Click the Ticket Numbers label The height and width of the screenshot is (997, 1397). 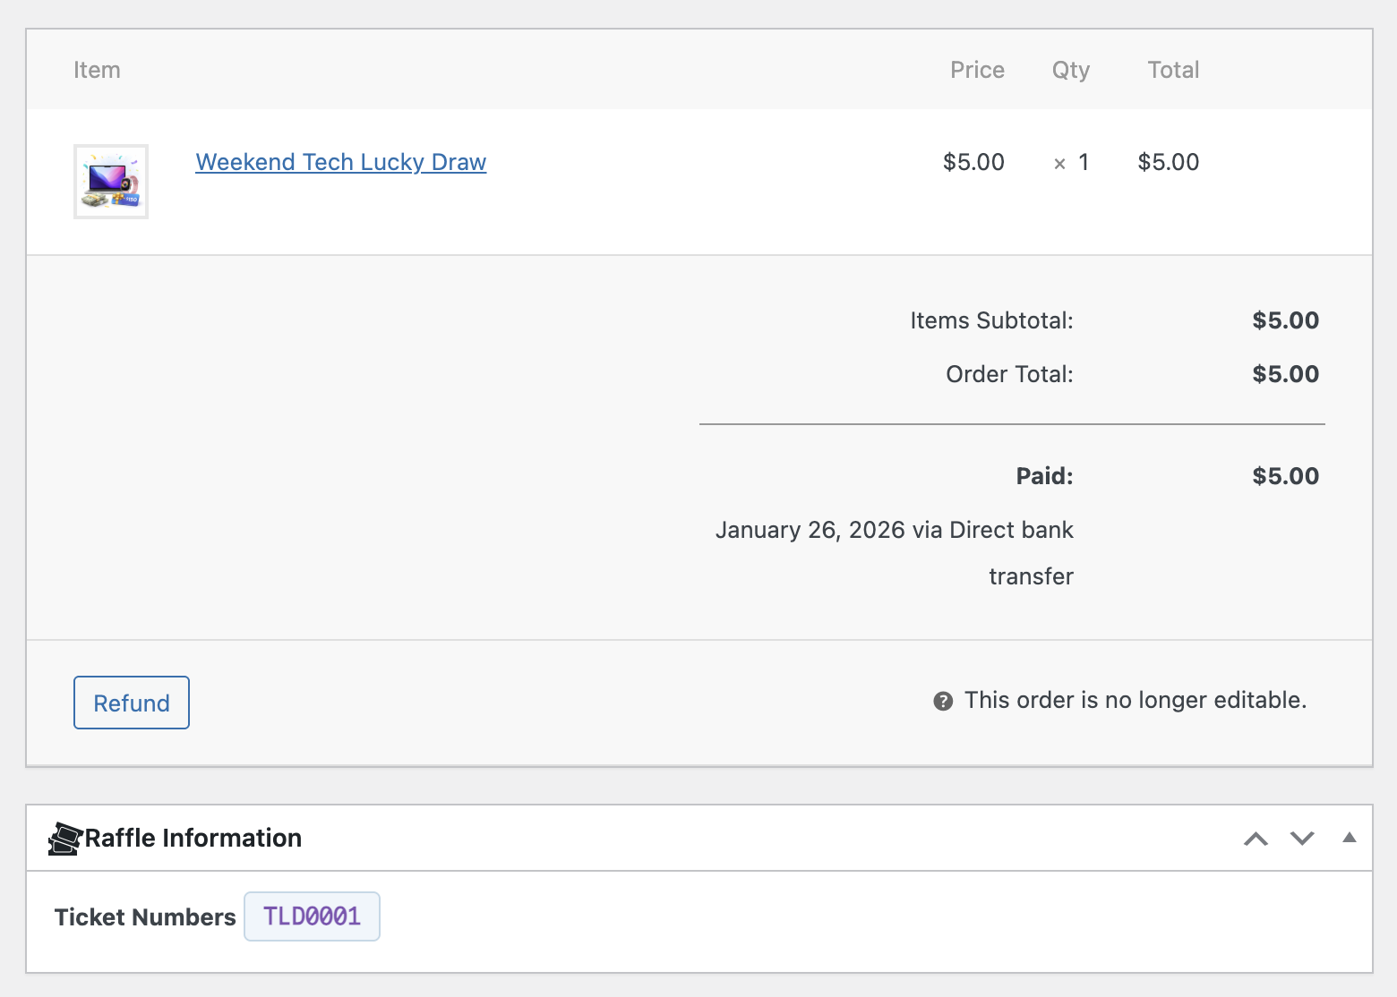[x=145, y=917]
